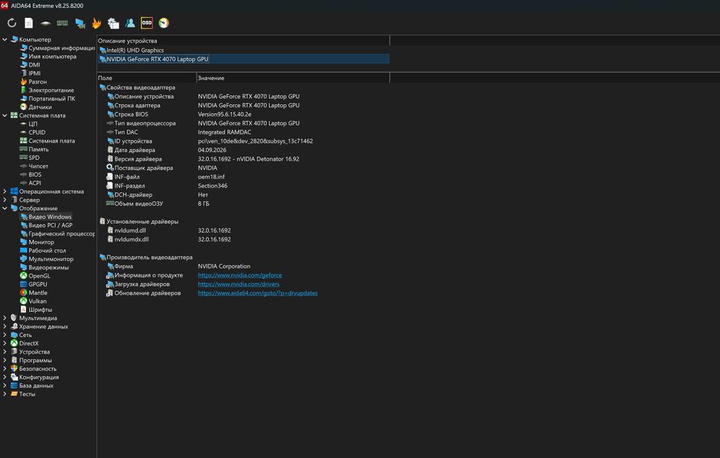
Task: Click the chip icon beside the report icon
Action: (x=45, y=23)
